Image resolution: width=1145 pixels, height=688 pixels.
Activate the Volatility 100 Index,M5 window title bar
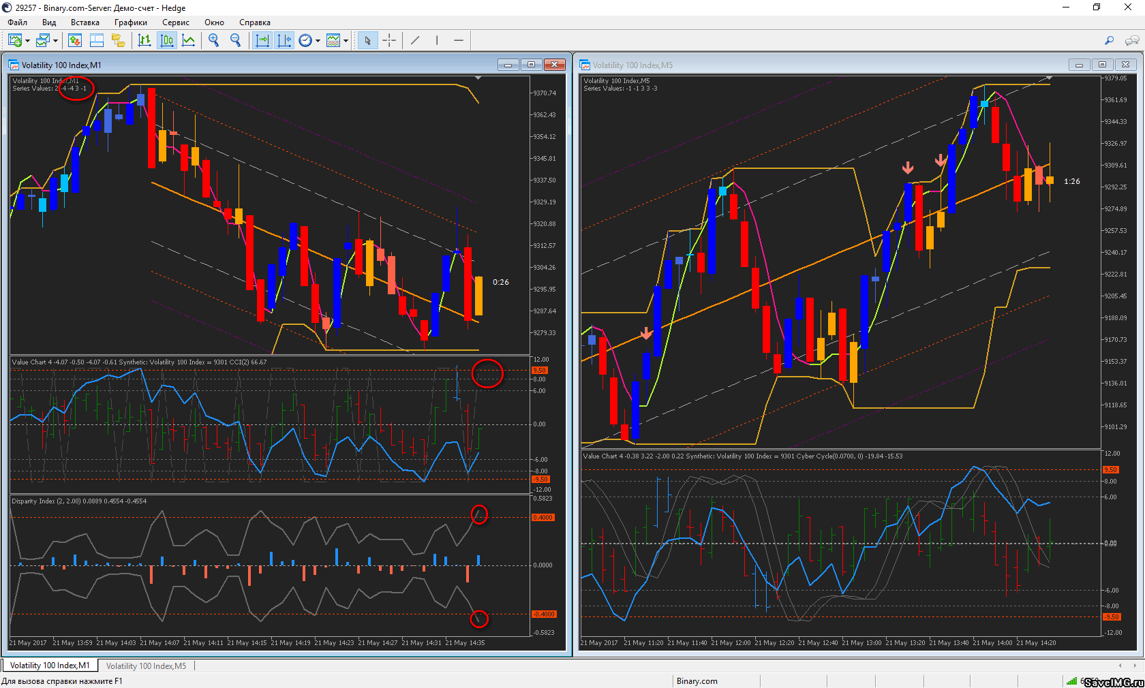(x=818, y=65)
